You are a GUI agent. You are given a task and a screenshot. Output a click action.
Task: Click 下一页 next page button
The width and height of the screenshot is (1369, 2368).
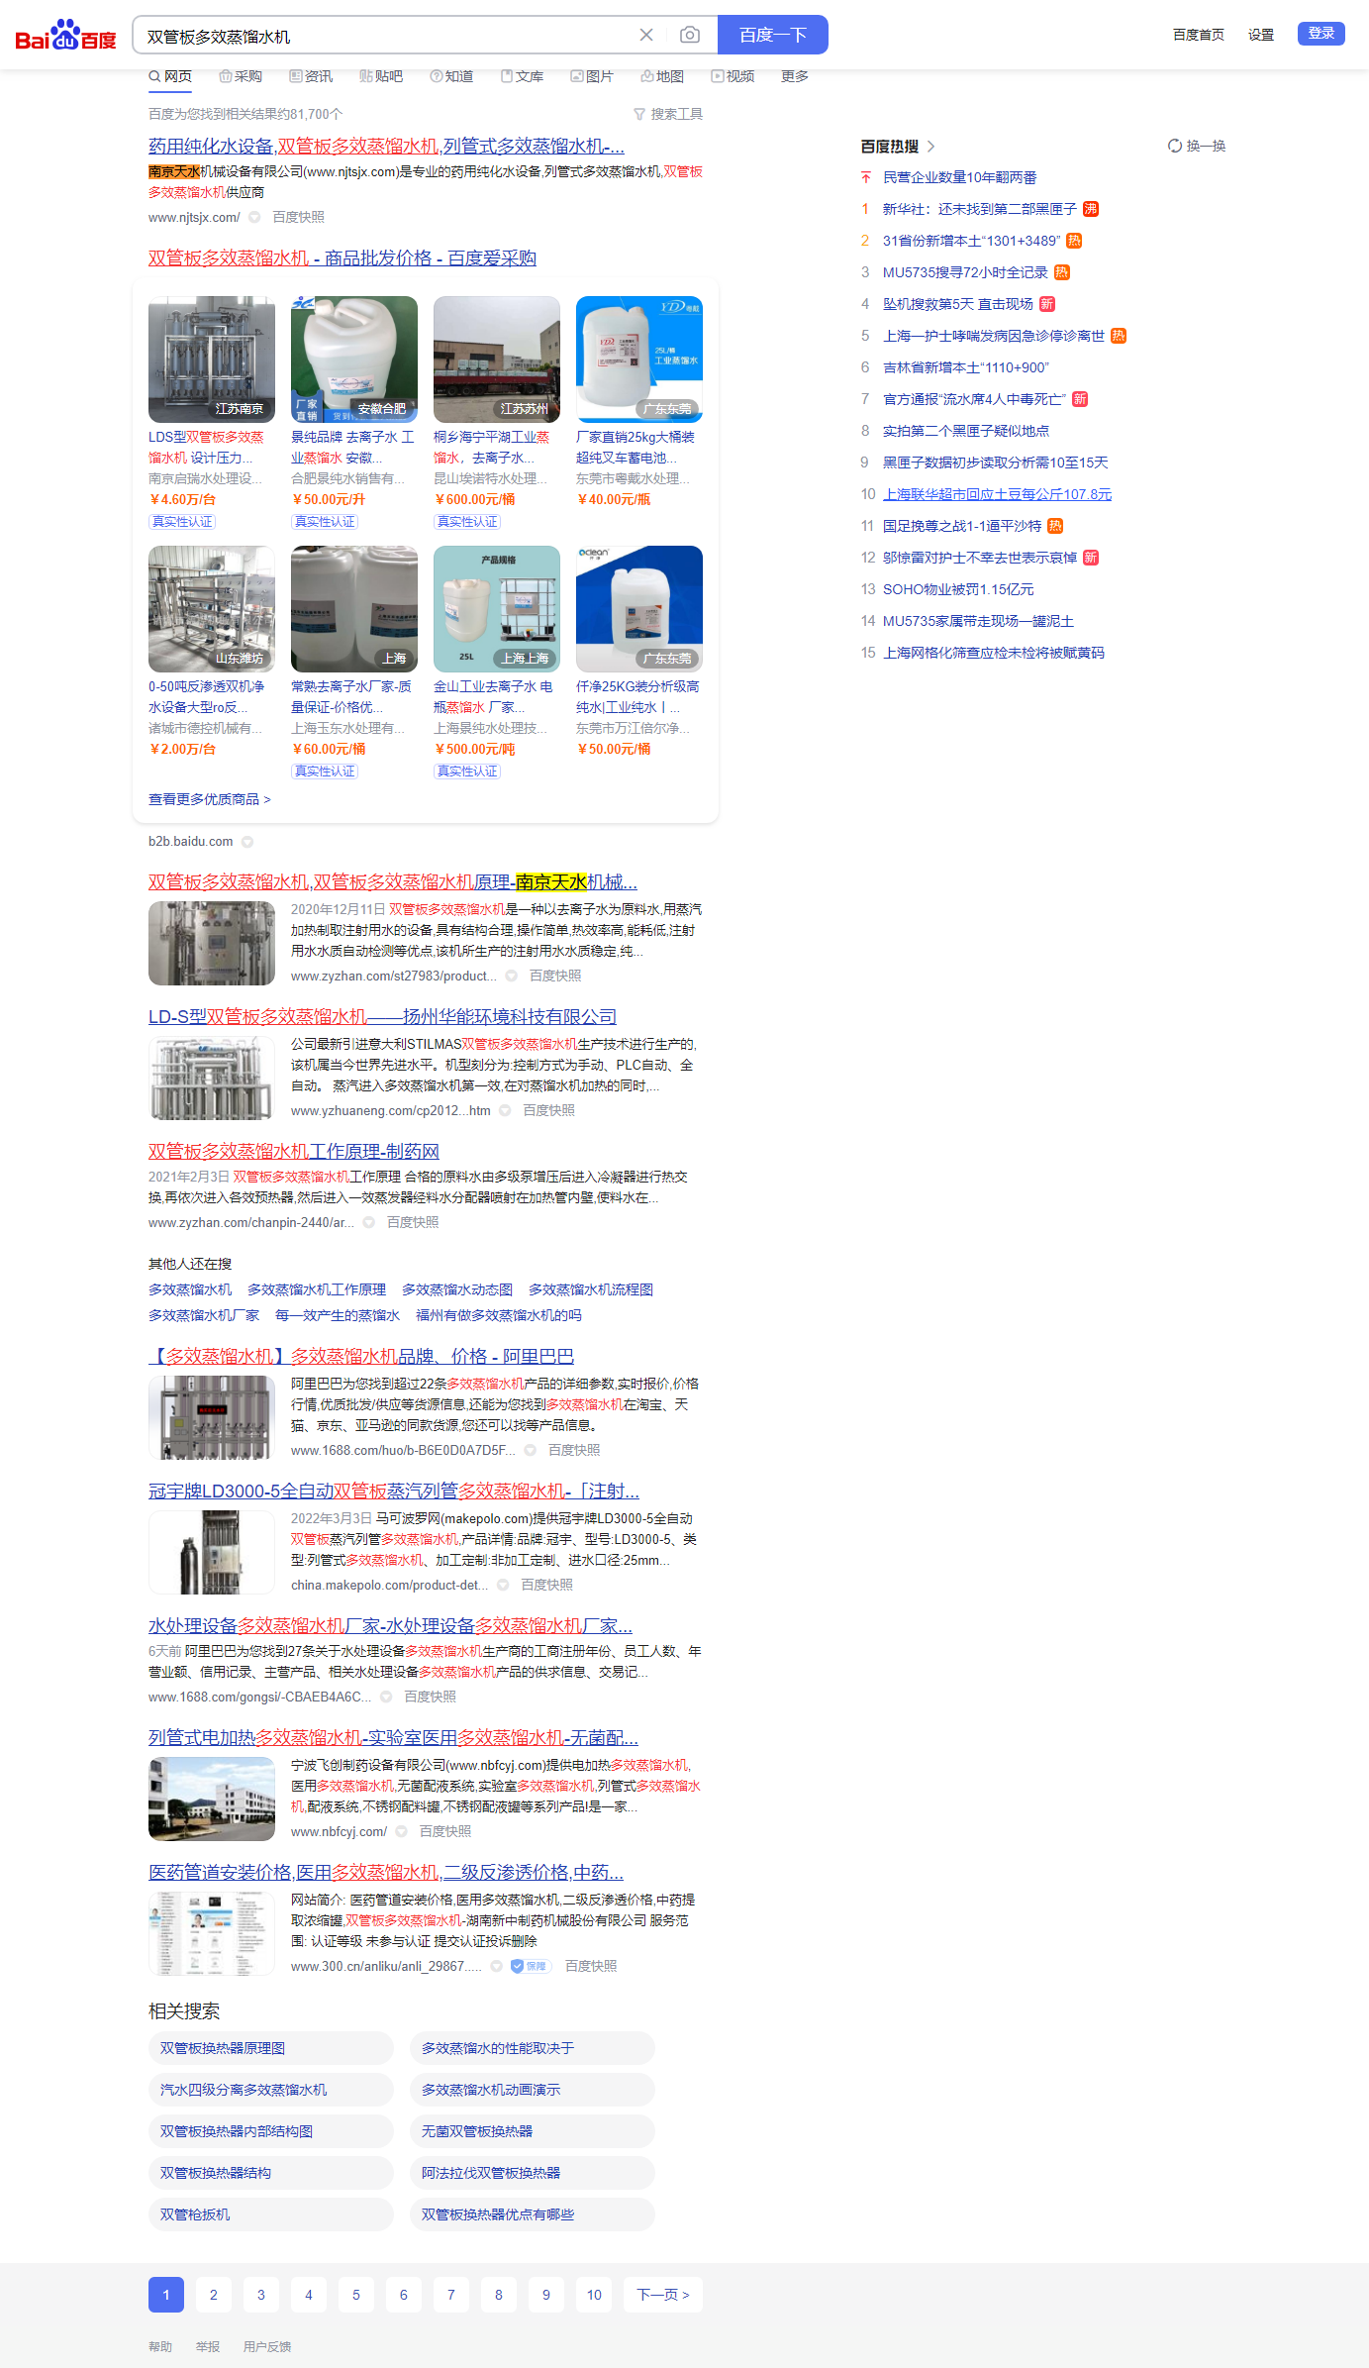[663, 2295]
